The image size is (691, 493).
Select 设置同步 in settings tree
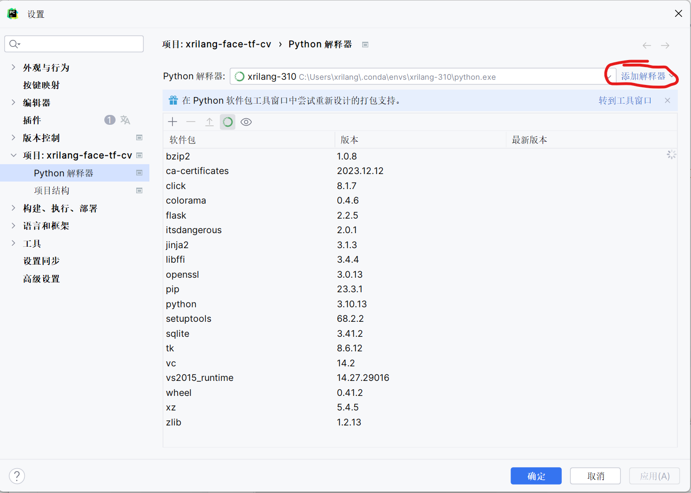click(41, 261)
